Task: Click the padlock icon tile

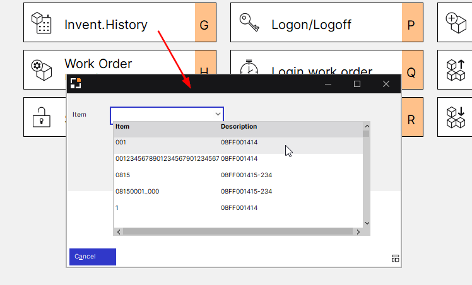Action: tap(41, 117)
